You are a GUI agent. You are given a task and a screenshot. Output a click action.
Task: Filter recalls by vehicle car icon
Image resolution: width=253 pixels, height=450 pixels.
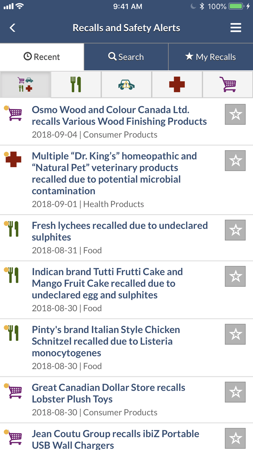pyautogui.click(x=126, y=84)
